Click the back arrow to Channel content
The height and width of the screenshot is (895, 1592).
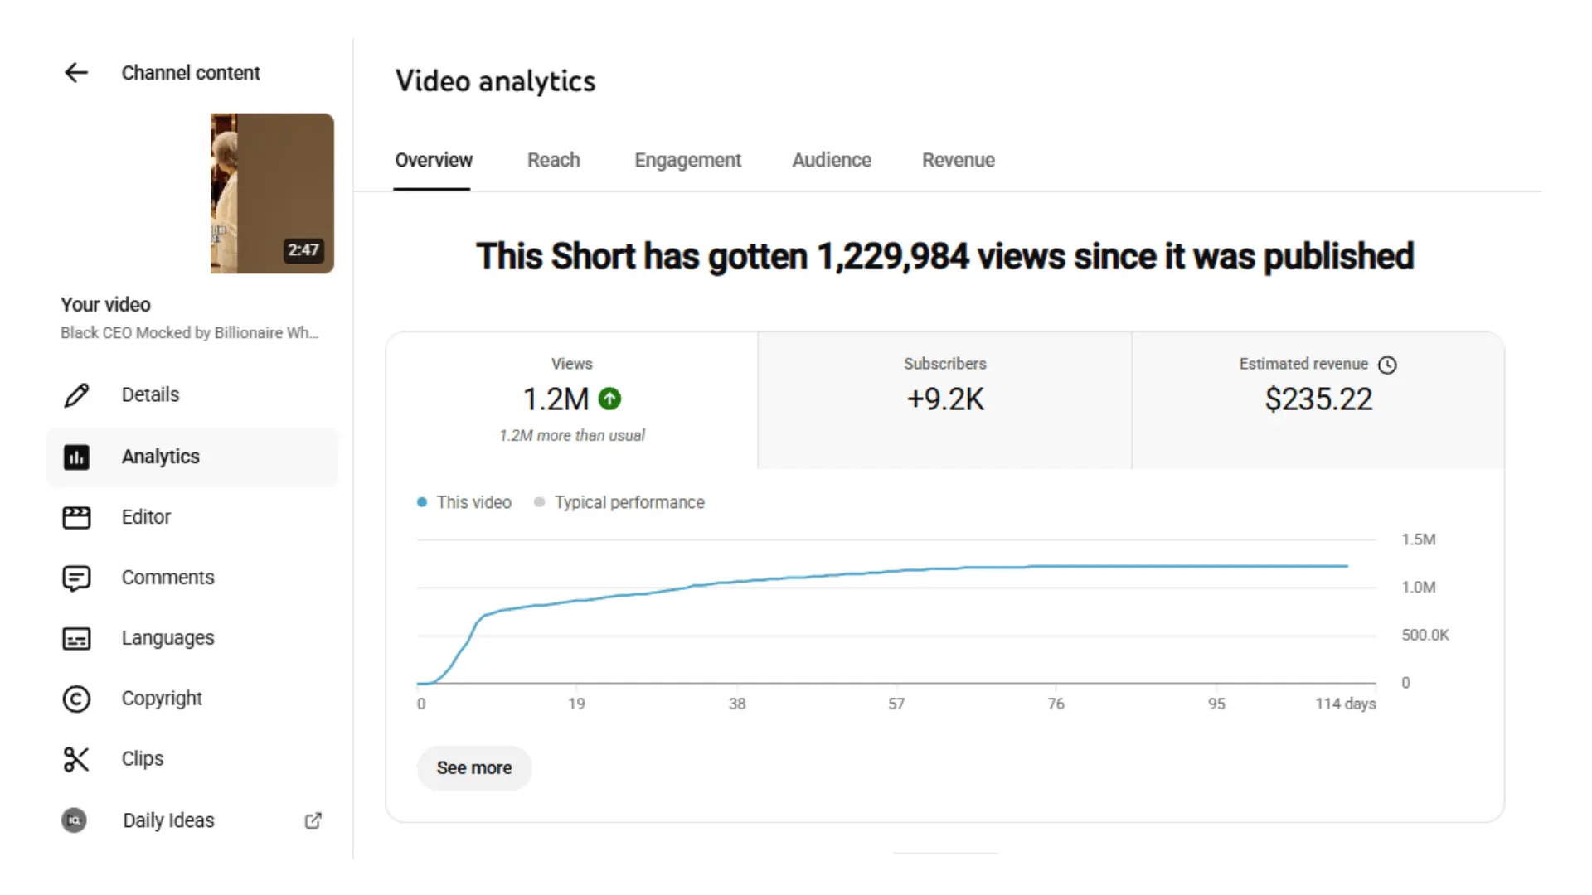click(76, 73)
